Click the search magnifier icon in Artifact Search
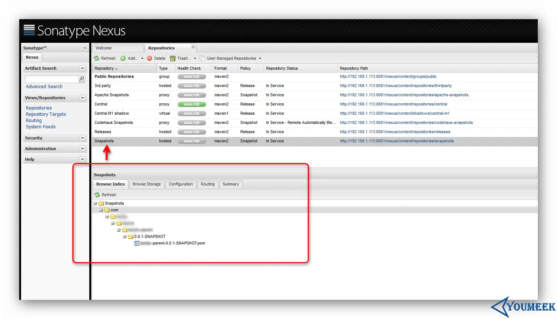Viewport: 557px width, 319px height. (82, 79)
